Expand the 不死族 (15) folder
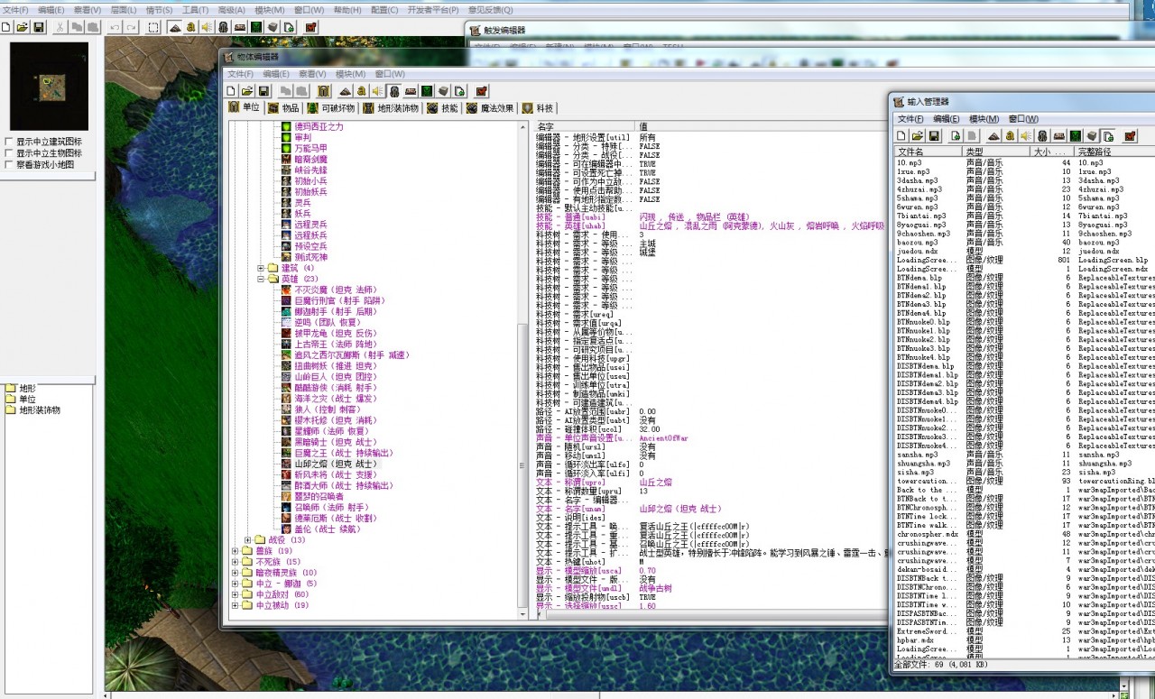1155x699 pixels. (x=236, y=562)
